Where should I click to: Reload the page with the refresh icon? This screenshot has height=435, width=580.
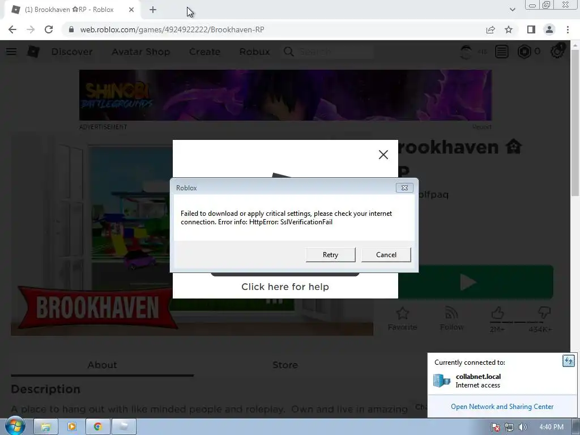point(49,29)
